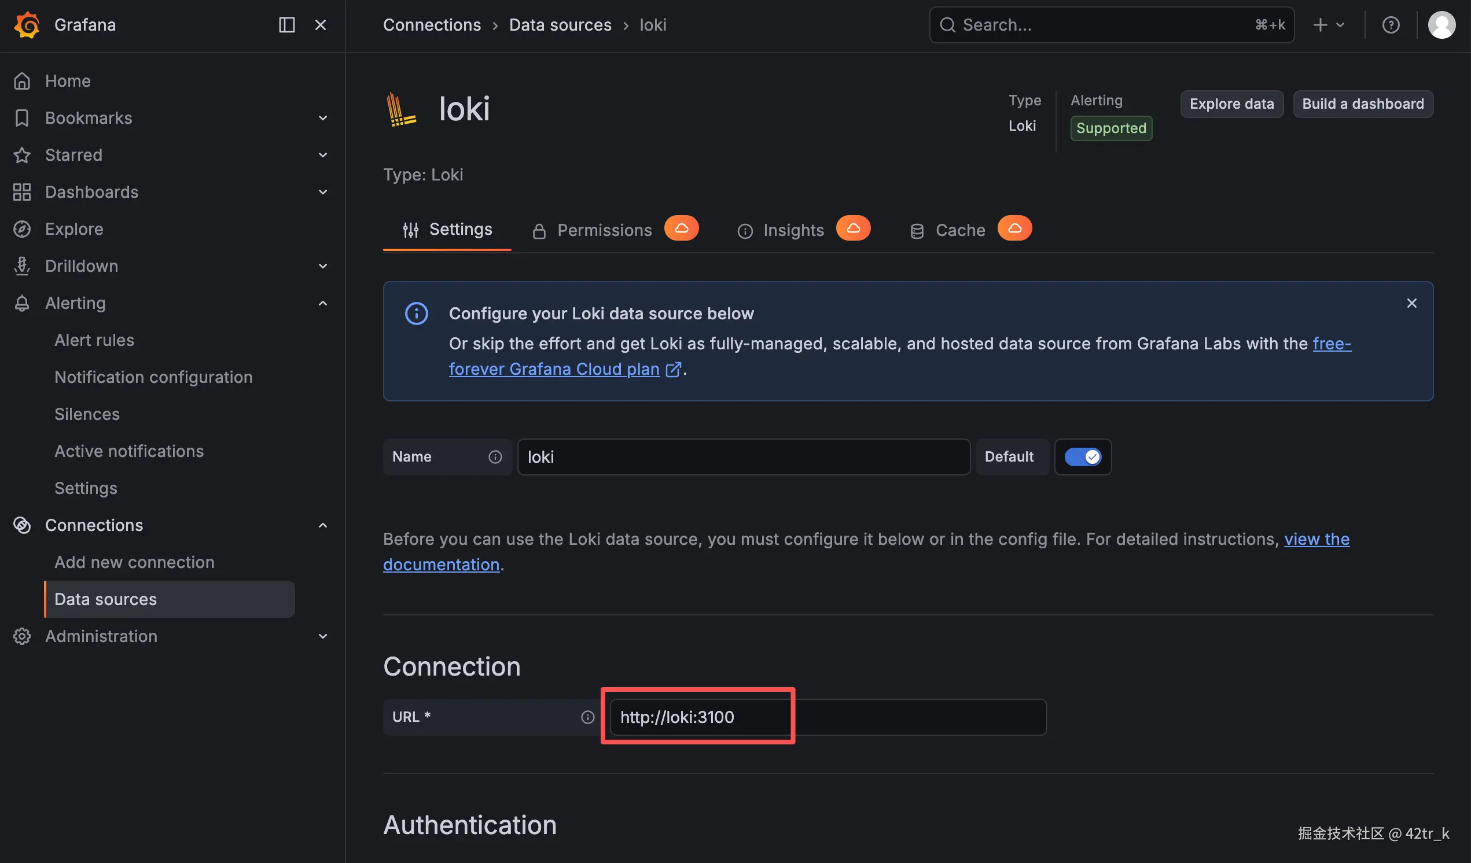Click the Explore data button
Image resolution: width=1471 pixels, height=863 pixels.
[x=1231, y=104]
